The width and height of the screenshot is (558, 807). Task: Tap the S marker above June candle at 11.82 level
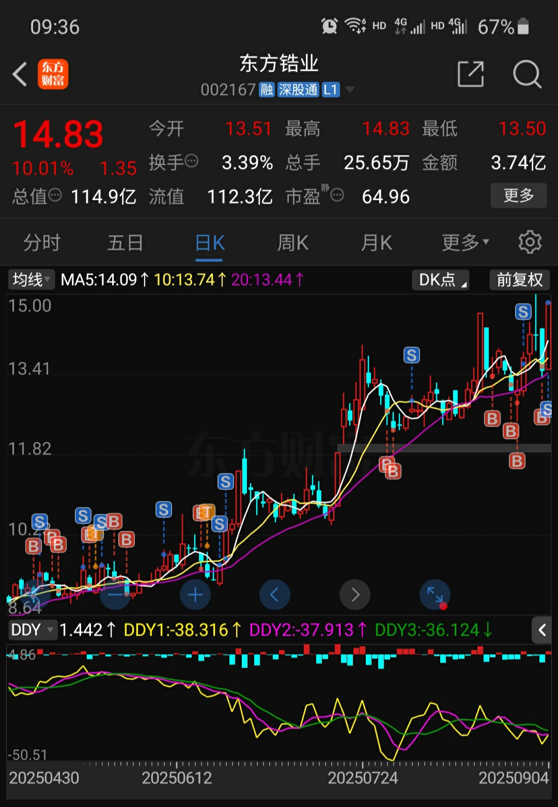pyautogui.click(x=225, y=482)
